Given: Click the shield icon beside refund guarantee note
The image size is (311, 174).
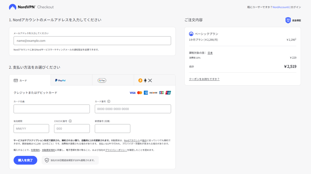Looking at the screenshot, I should (46, 160).
